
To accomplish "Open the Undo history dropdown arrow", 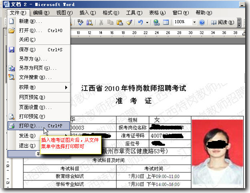I will pyautogui.click(x=147, y=22).
